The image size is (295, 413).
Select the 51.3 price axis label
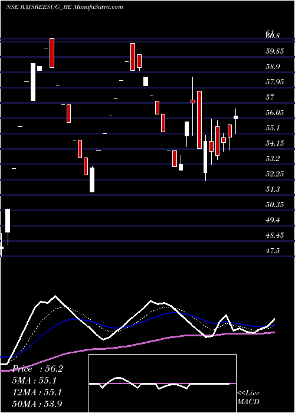273,189
